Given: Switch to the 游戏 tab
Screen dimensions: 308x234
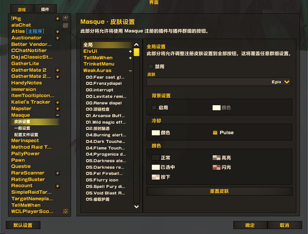Looking at the screenshot, I should coord(22,10).
